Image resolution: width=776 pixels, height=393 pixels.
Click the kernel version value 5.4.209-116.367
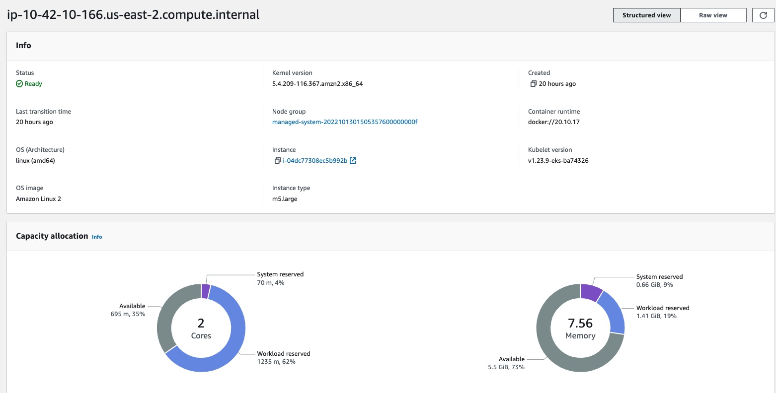tap(317, 84)
